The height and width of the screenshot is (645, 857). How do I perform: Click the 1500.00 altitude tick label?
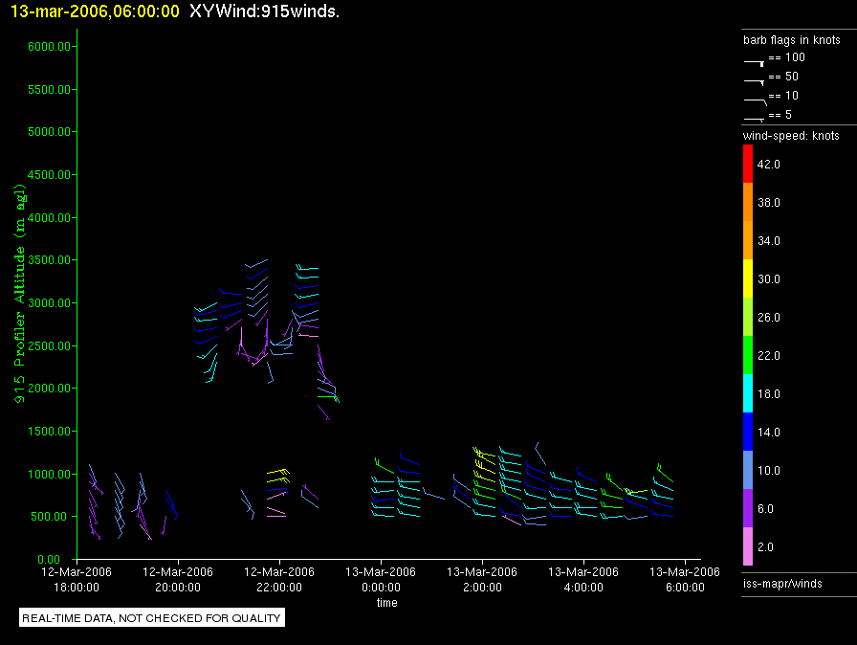pos(49,432)
